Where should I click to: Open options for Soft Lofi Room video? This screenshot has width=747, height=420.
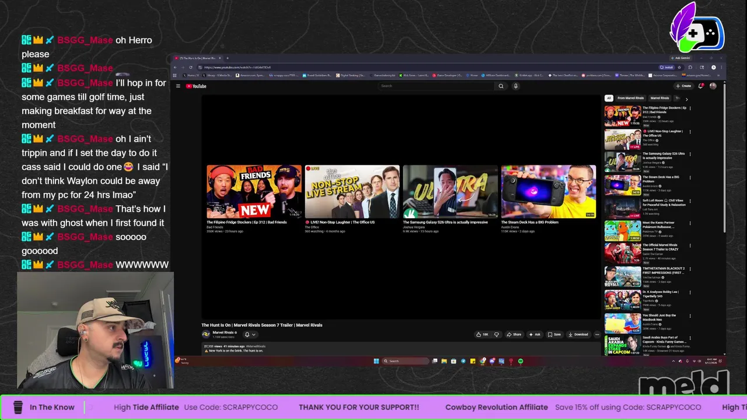tap(690, 201)
